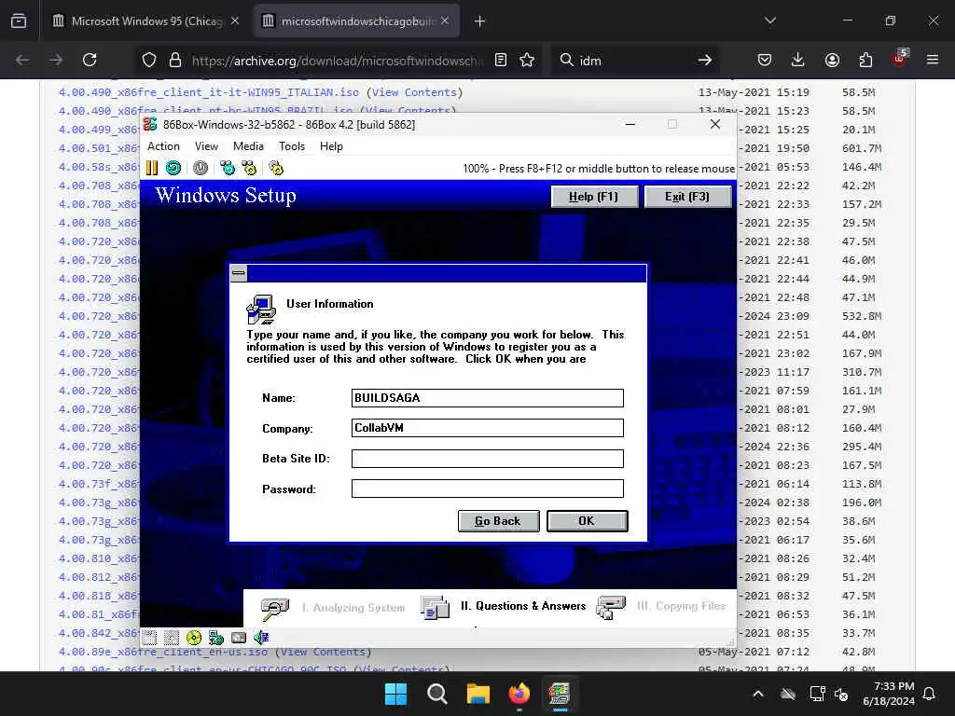Viewport: 955px width, 716px height.
Task: Send Ctrl+Alt+Del via 86Box toolbar
Action: point(228,168)
